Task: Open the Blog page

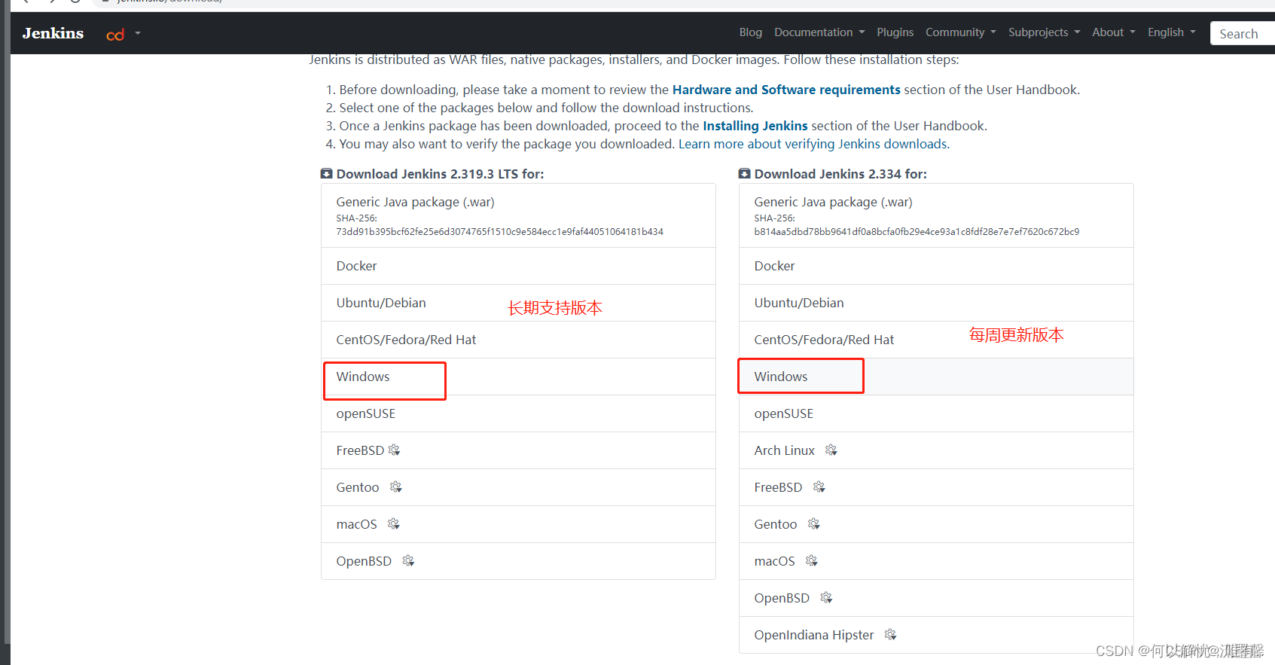Action: click(x=750, y=32)
